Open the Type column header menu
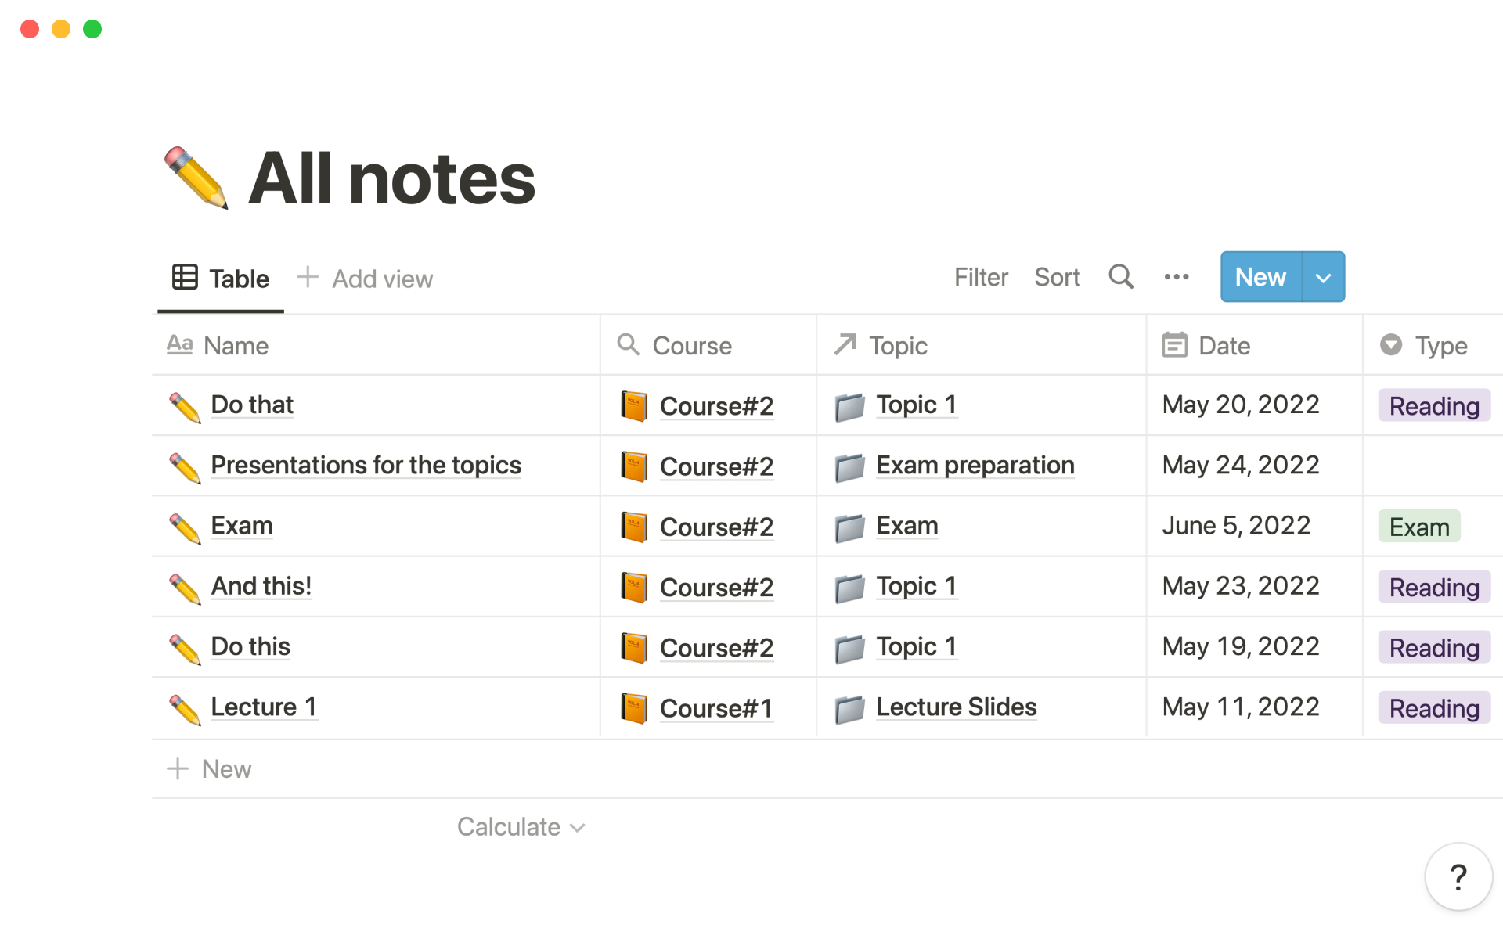The width and height of the screenshot is (1503, 939). (1433, 345)
